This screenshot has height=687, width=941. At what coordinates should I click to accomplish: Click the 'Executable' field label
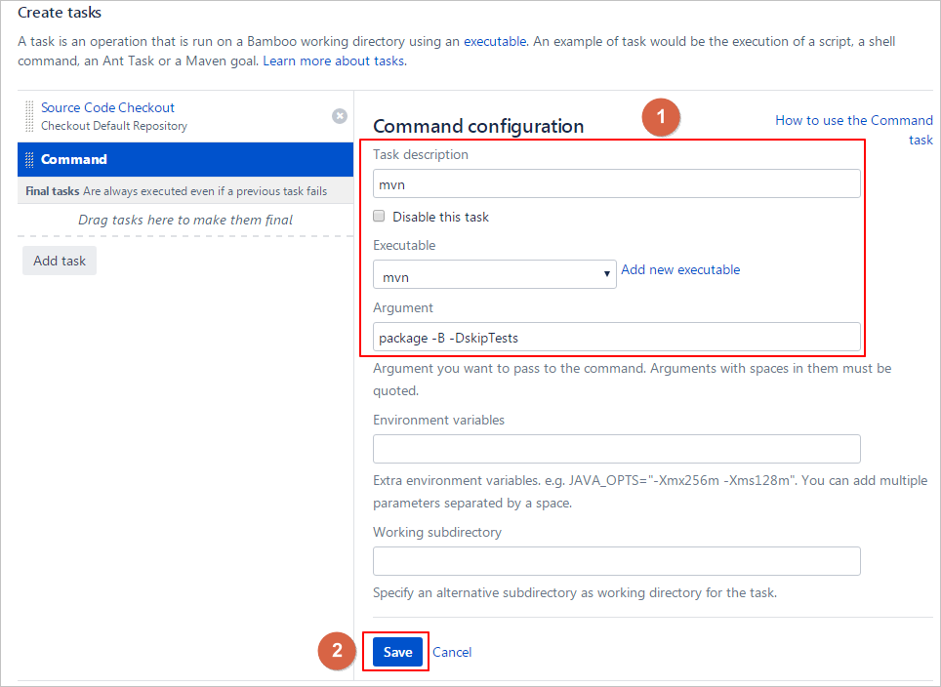point(404,245)
